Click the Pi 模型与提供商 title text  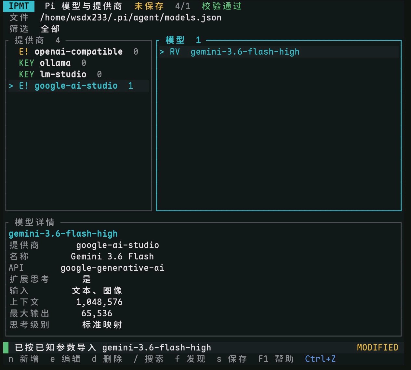(x=84, y=6)
